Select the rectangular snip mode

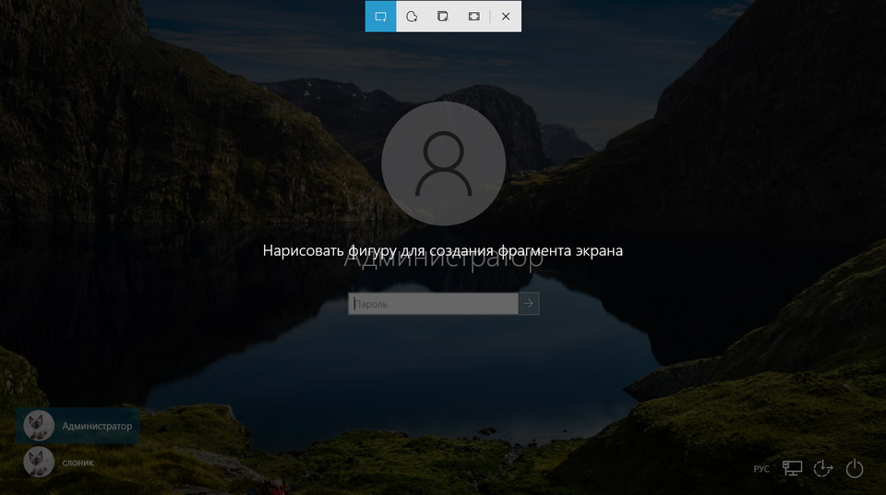380,17
